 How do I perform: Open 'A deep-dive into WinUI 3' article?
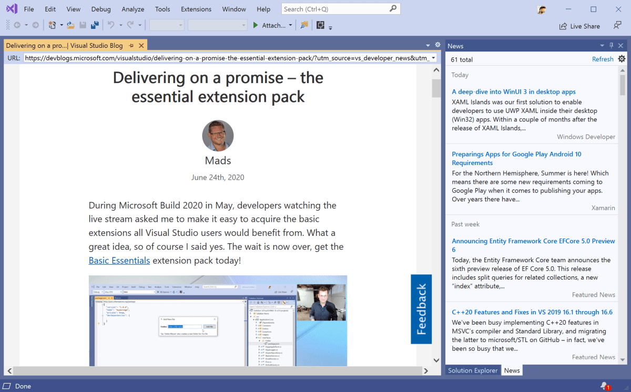(514, 91)
